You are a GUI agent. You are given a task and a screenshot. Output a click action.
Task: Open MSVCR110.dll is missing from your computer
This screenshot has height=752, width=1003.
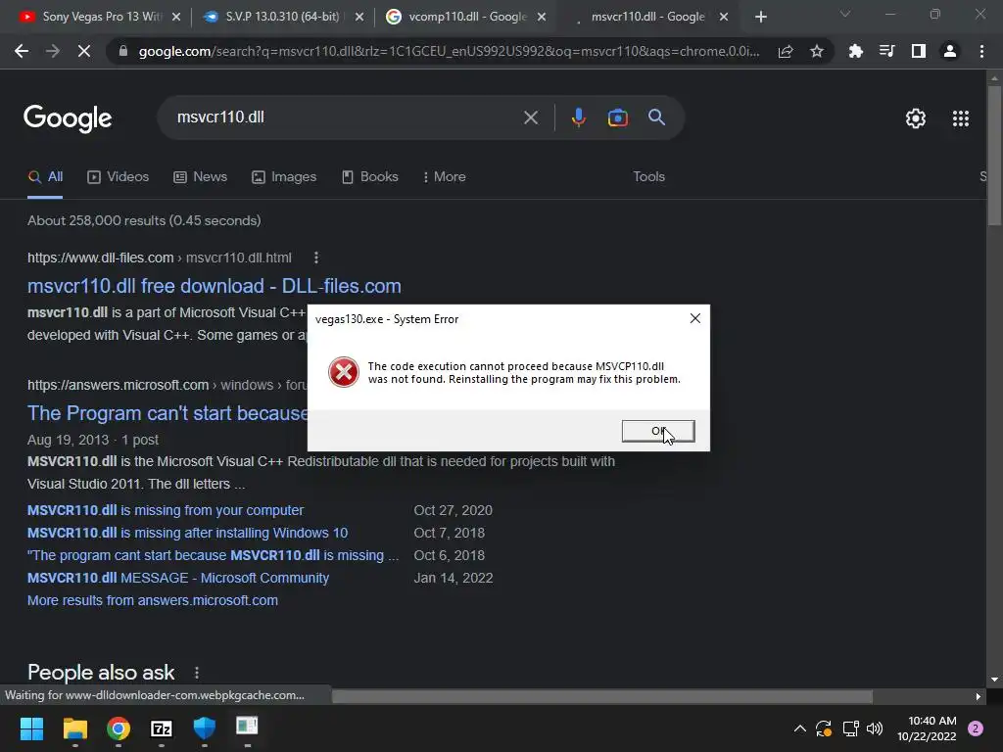(x=166, y=510)
